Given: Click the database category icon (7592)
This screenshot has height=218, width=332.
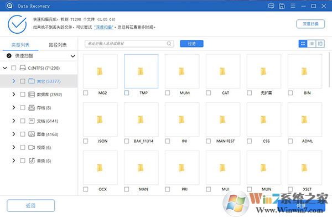Looking at the screenshot, I should 32,95.
